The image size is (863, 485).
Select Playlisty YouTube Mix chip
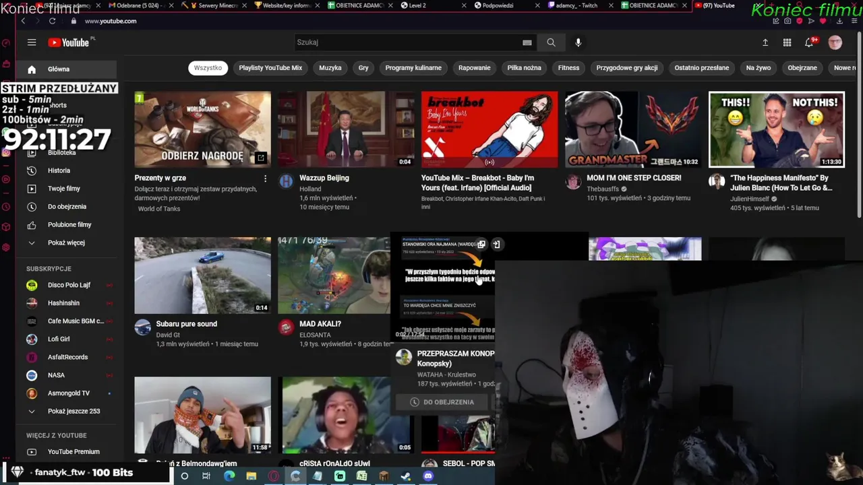(x=270, y=68)
